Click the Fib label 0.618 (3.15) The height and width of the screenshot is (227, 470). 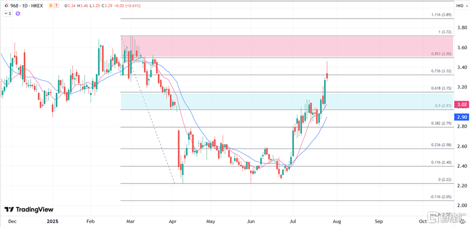pyautogui.click(x=441, y=88)
